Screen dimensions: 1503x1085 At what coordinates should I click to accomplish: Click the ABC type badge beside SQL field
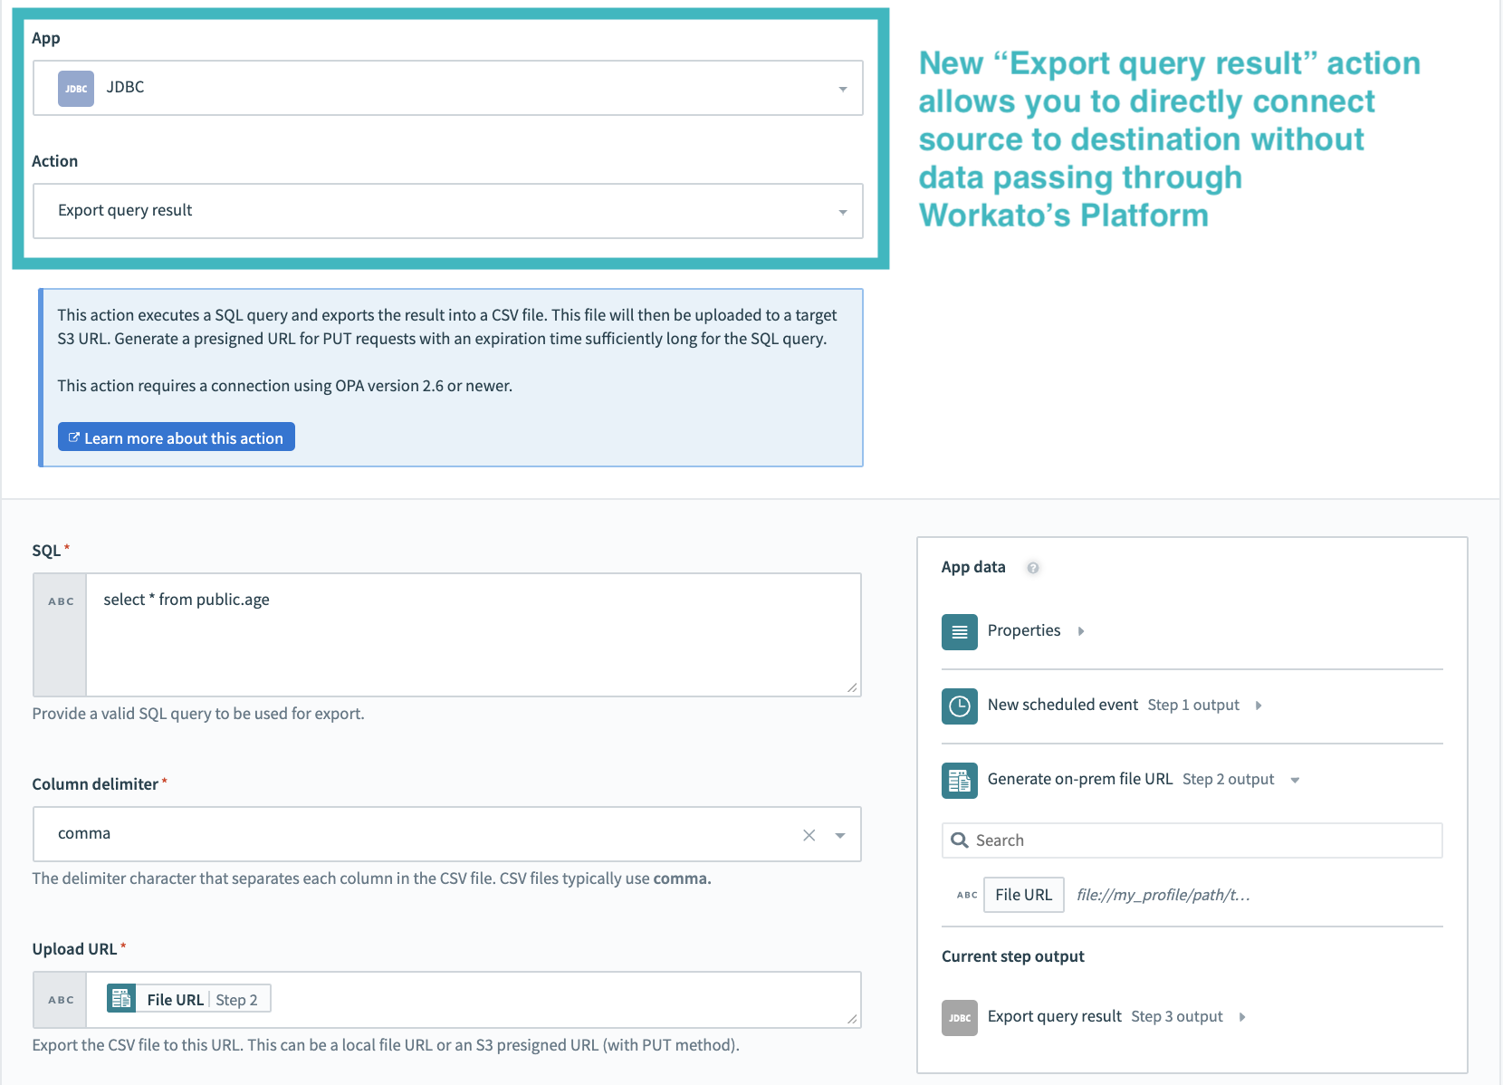[61, 601]
